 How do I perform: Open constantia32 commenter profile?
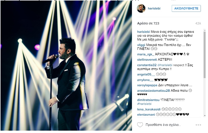point(147,65)
